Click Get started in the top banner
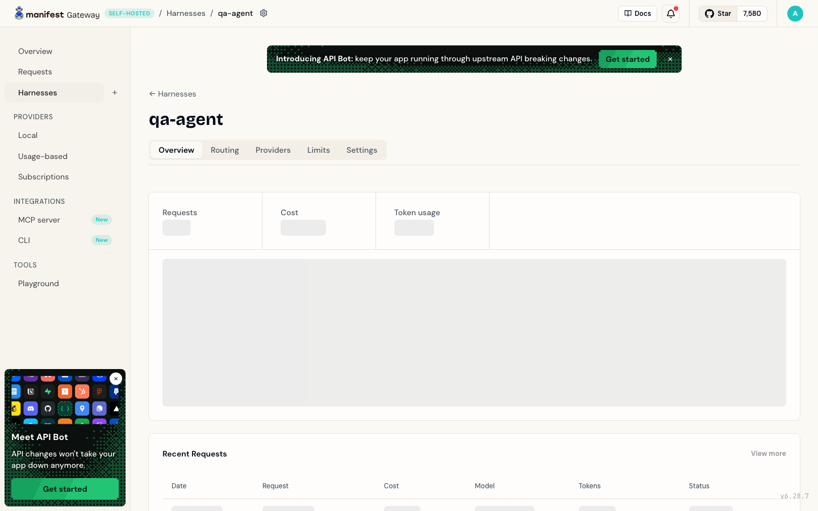818x511 pixels. pyautogui.click(x=628, y=59)
